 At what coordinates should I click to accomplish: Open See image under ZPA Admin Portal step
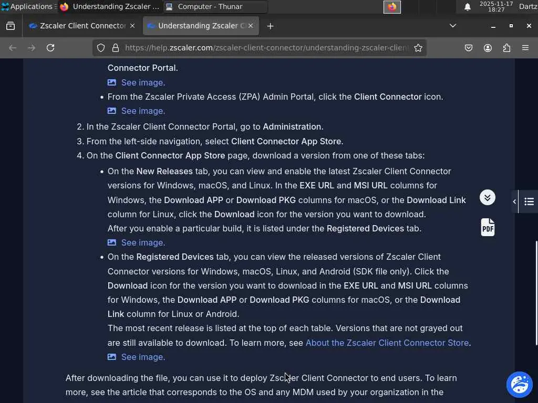[x=143, y=111]
